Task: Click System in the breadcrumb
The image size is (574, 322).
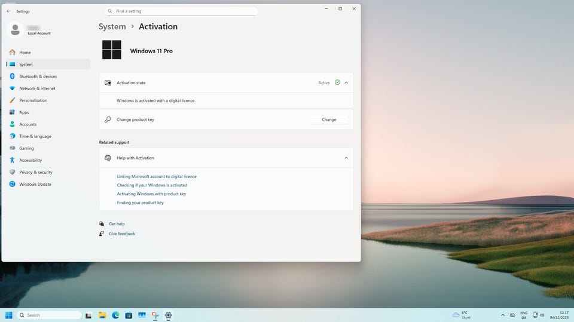Action: (112, 26)
